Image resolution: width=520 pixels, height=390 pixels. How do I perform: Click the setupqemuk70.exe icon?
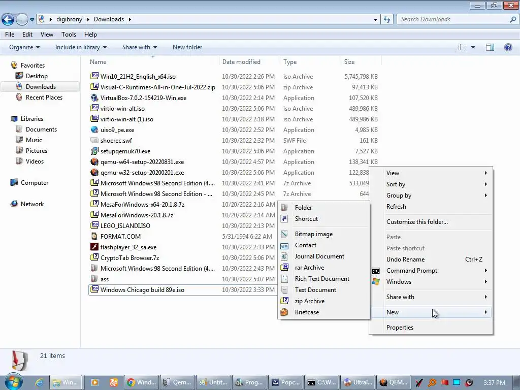pyautogui.click(x=94, y=151)
